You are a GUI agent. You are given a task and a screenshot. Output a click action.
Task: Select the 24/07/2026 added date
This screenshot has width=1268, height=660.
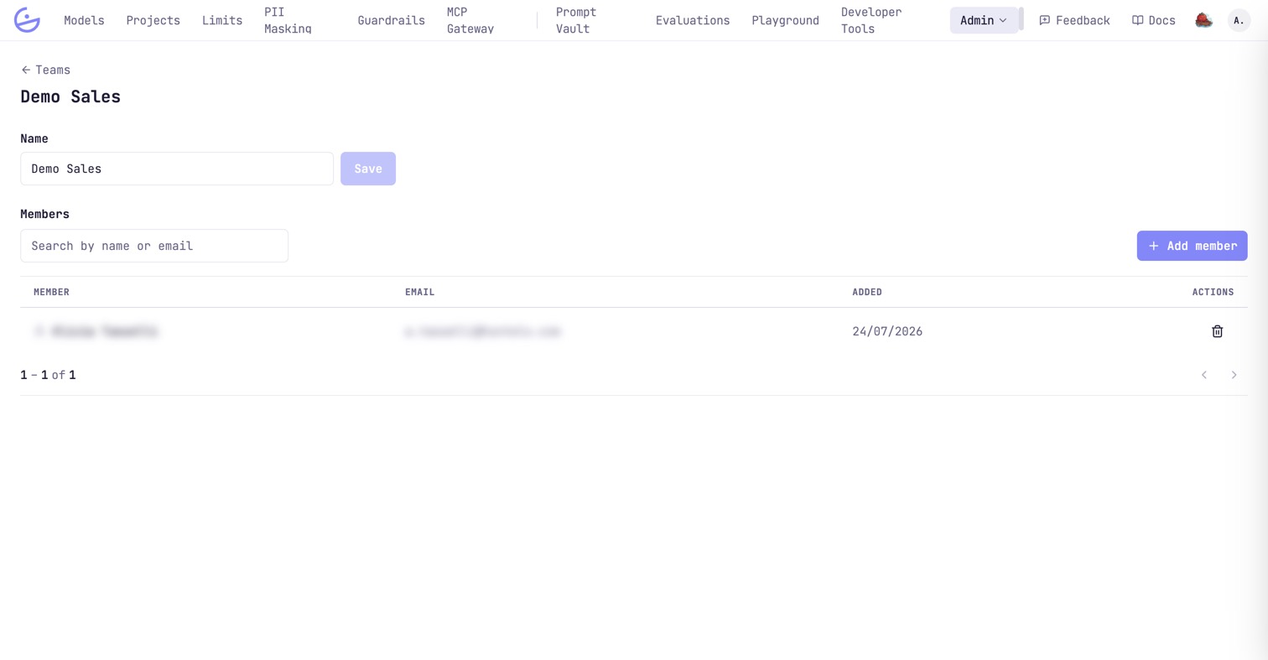887,331
